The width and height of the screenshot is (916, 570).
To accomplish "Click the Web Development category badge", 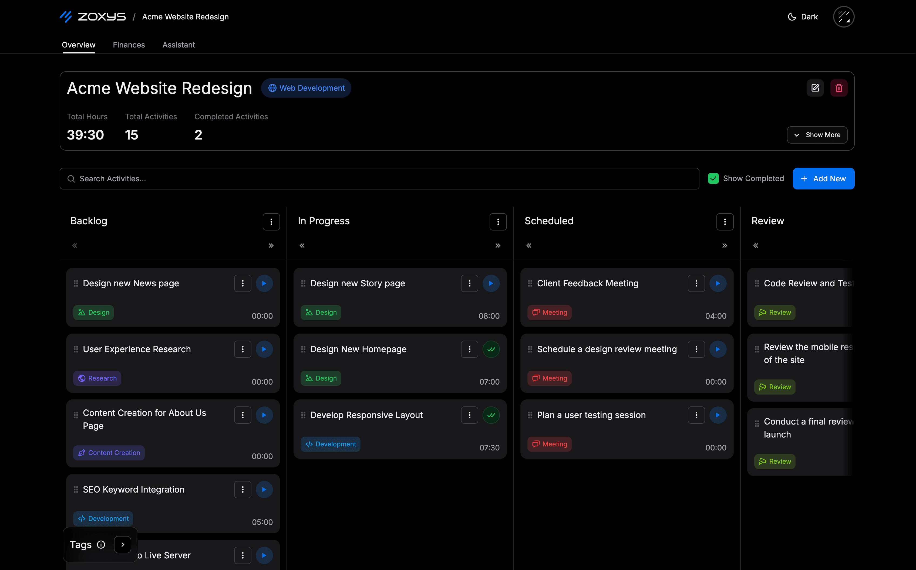I will click(x=306, y=88).
